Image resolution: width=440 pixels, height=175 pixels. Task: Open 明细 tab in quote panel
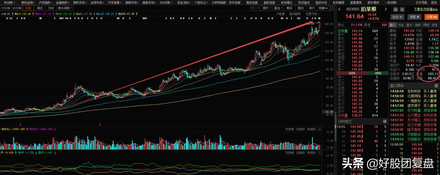click(x=426, y=25)
